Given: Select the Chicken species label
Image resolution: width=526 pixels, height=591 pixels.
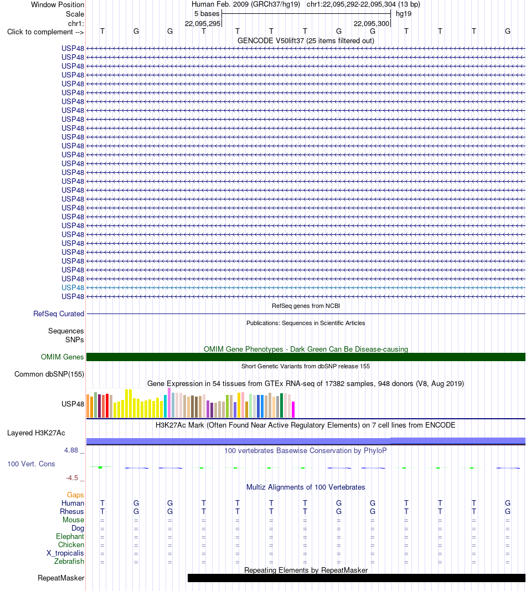Looking at the screenshot, I should (x=71, y=544).
